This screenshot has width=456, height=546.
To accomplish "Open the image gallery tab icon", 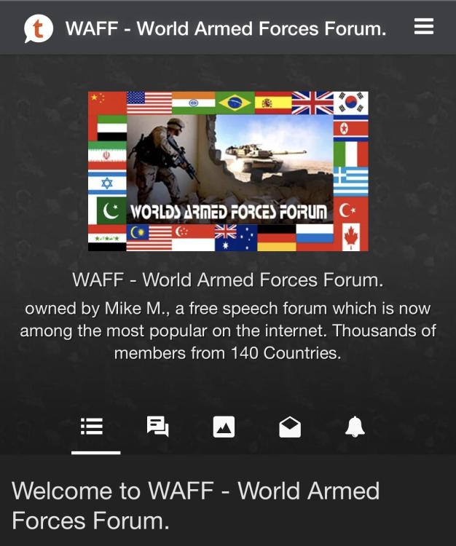I will (224, 427).
